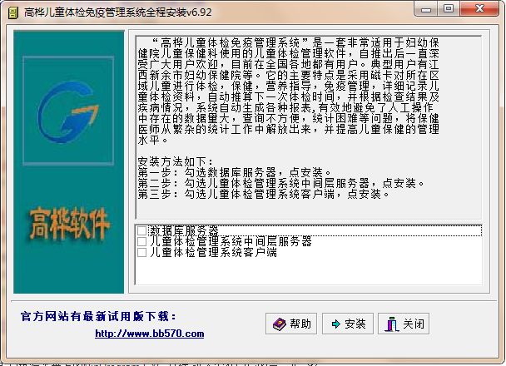506x366 pixels.
Task: Check the 儿童体检管理系统中间层服务器 checkbox
Action: coord(141,241)
